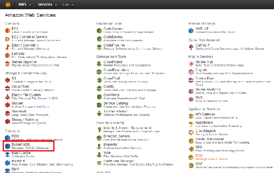Open the AppStream service link

point(204,123)
